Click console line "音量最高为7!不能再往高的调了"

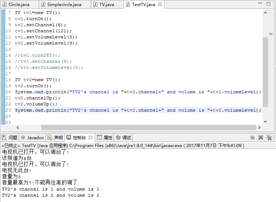(x=39, y=183)
